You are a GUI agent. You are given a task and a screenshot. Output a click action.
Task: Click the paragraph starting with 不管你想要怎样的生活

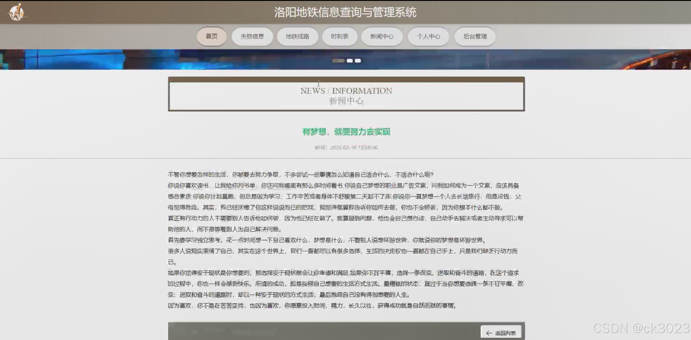(300, 174)
